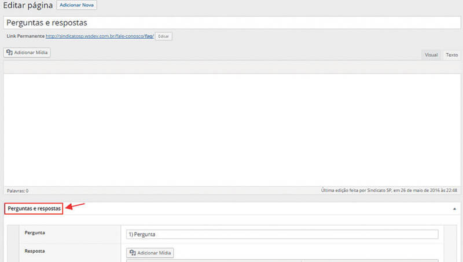
Task: Click the Perguntas e respostas metabox title
Action: tap(34, 208)
